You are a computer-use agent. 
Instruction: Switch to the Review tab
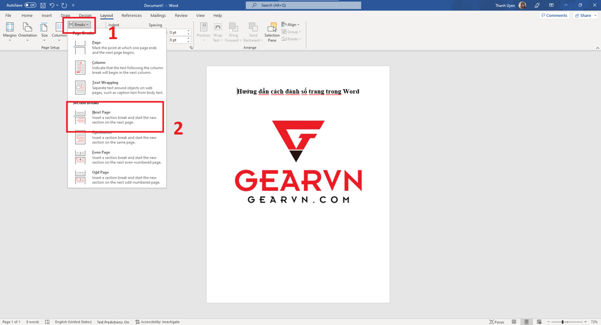coord(181,16)
